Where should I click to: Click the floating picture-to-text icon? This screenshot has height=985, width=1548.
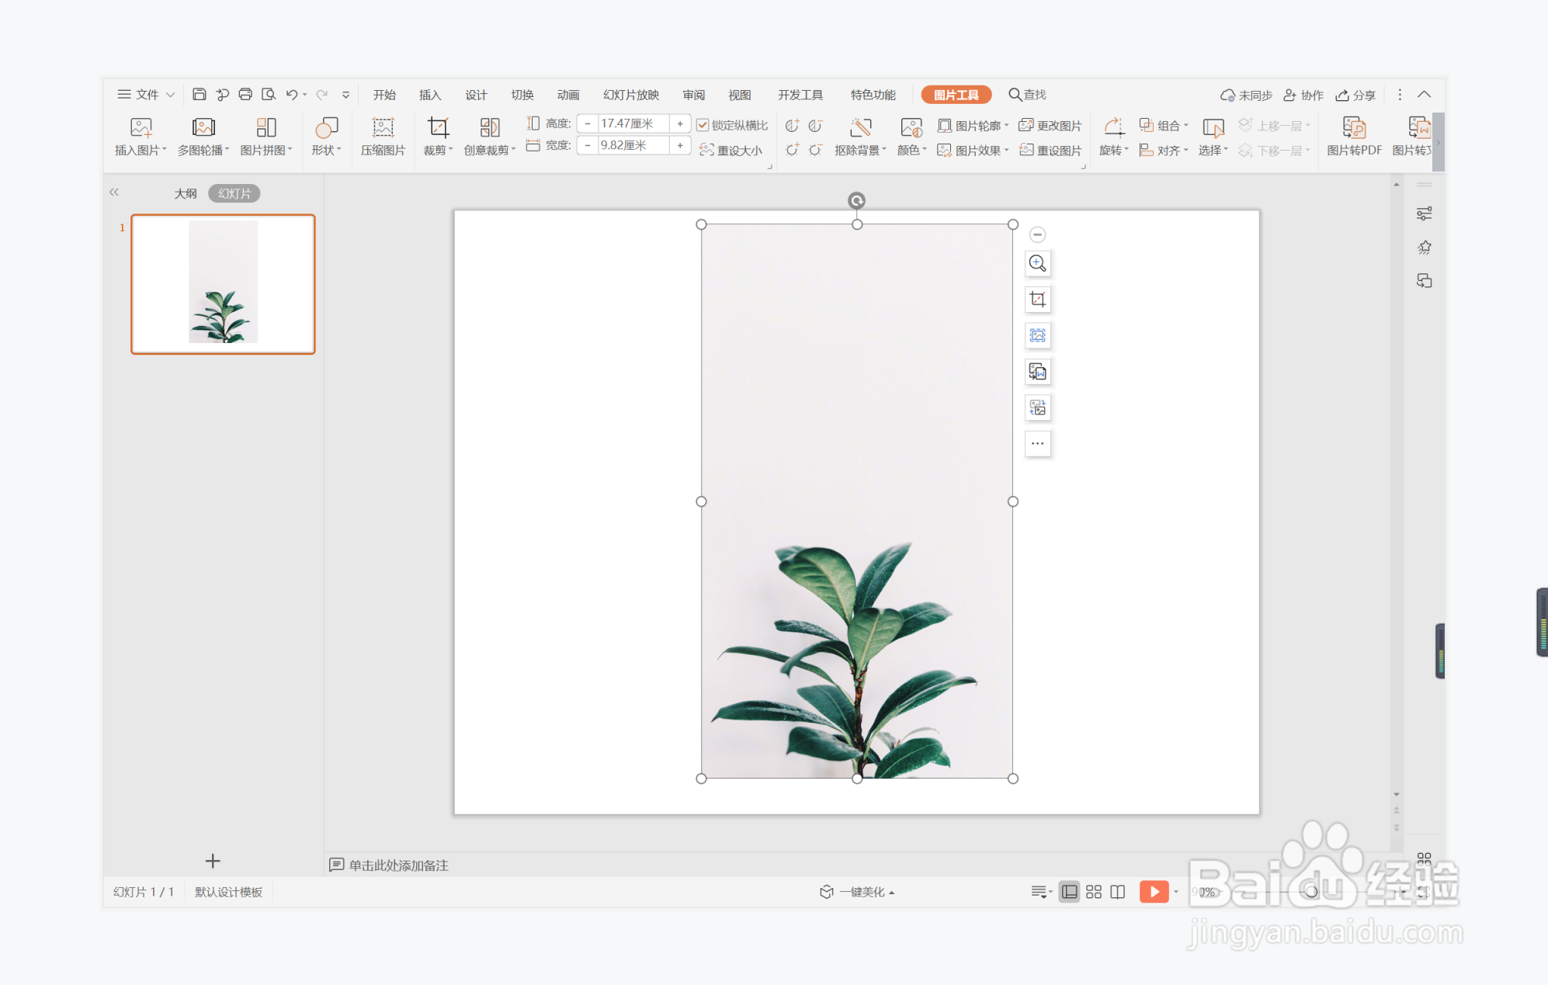(1037, 372)
